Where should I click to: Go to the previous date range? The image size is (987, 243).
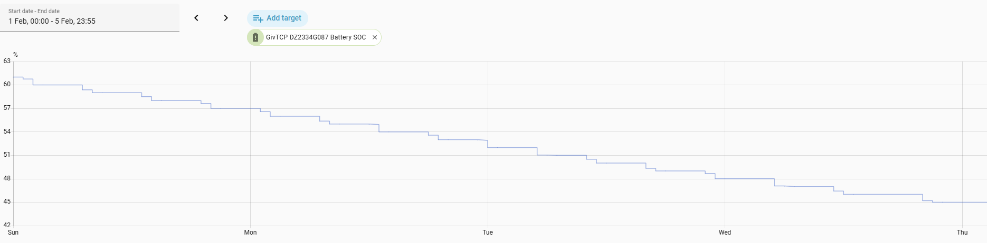click(x=196, y=18)
